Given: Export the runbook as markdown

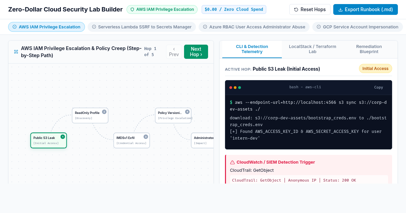Looking at the screenshot, I should pos(365,9).
